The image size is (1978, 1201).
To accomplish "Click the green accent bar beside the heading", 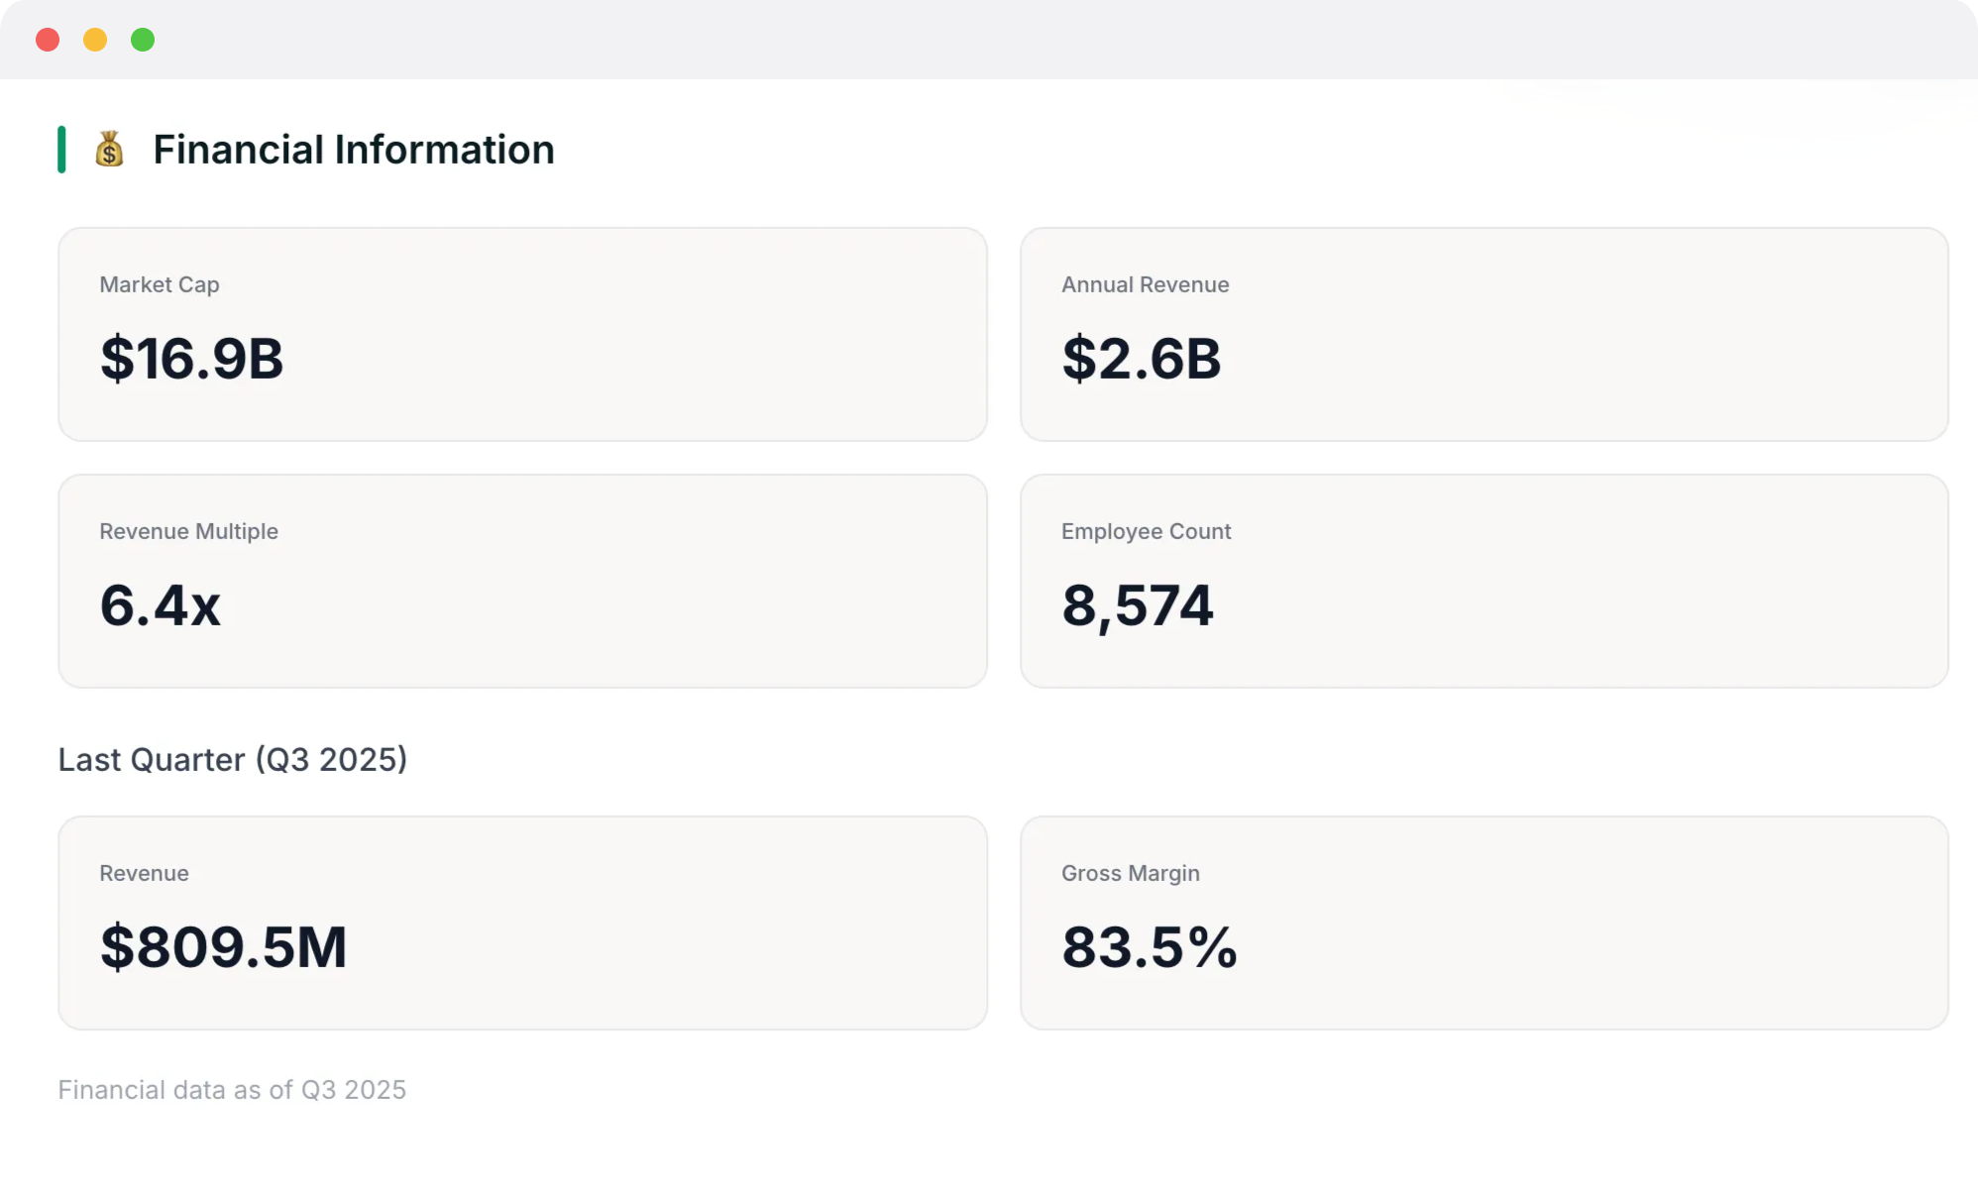I will (61, 150).
